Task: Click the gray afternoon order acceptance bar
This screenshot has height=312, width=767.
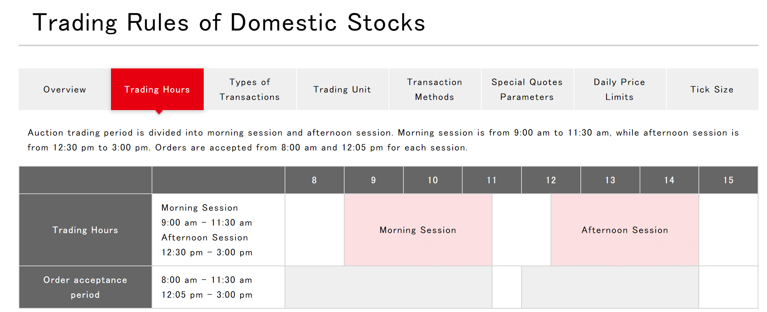Action: pyautogui.click(x=610, y=287)
